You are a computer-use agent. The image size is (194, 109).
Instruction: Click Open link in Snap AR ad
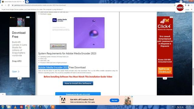(x=15, y=71)
